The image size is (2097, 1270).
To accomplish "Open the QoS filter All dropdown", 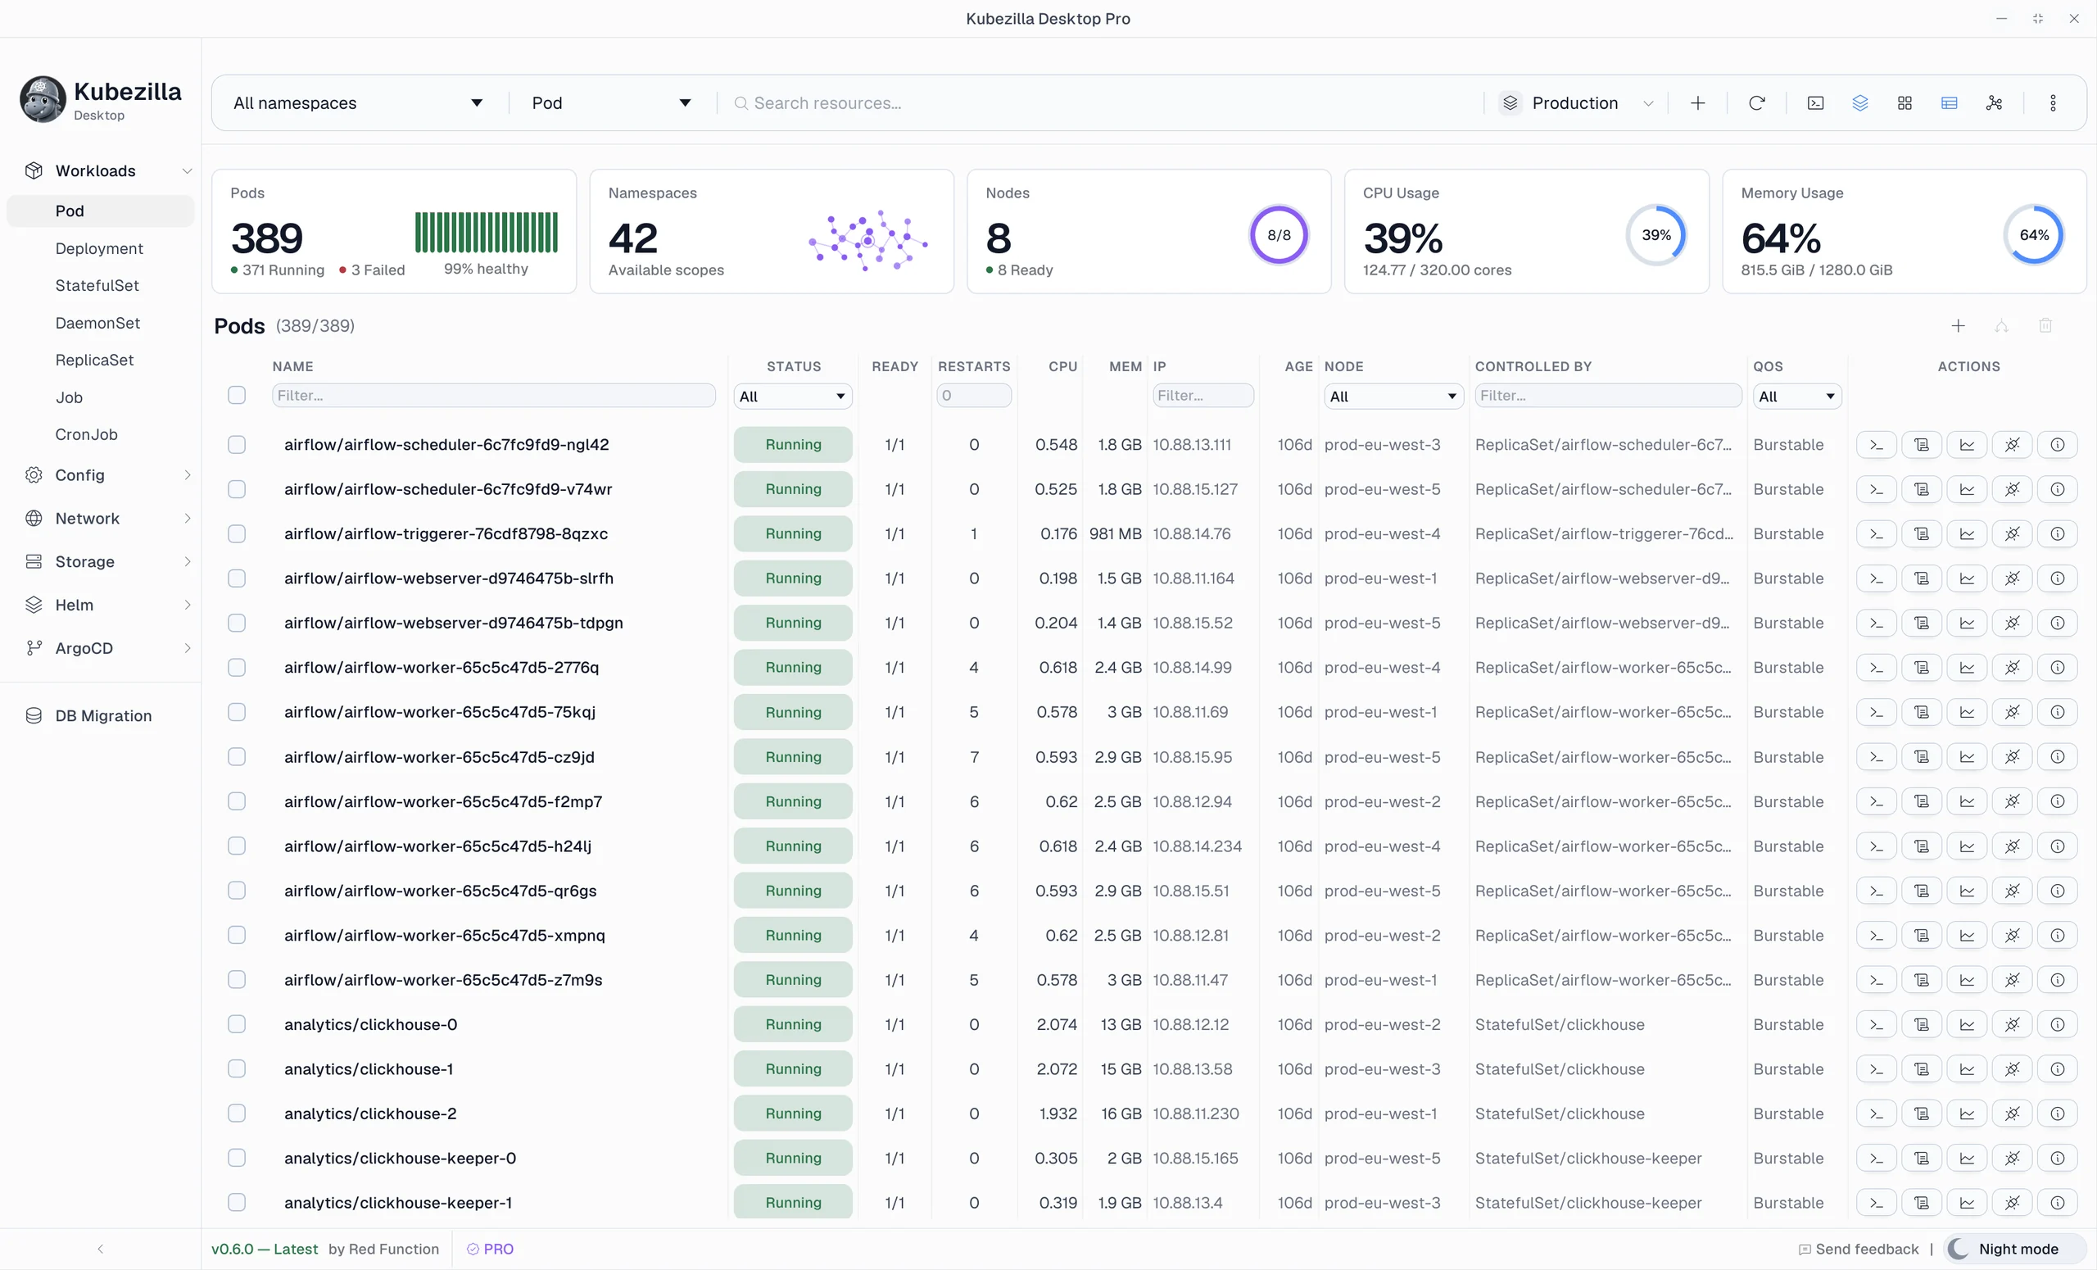I will (x=1796, y=396).
